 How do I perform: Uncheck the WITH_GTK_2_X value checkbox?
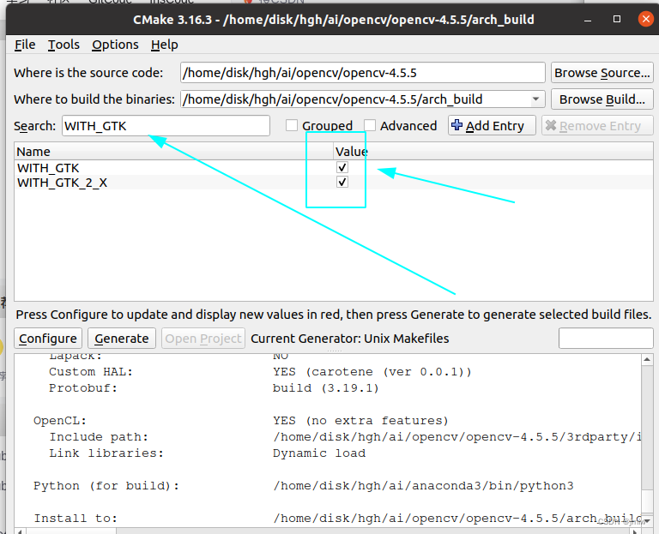(x=342, y=183)
